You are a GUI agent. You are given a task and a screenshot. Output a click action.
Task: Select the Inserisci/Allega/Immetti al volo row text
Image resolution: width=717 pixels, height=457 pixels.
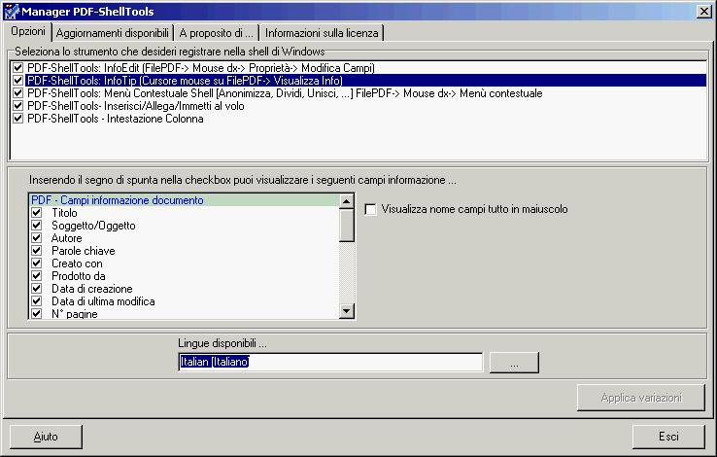(135, 106)
